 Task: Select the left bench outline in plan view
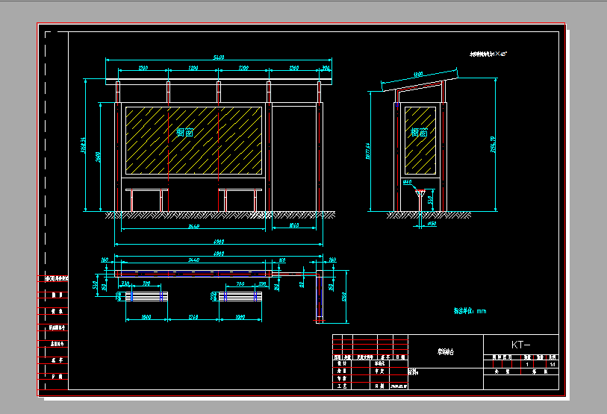point(146,296)
